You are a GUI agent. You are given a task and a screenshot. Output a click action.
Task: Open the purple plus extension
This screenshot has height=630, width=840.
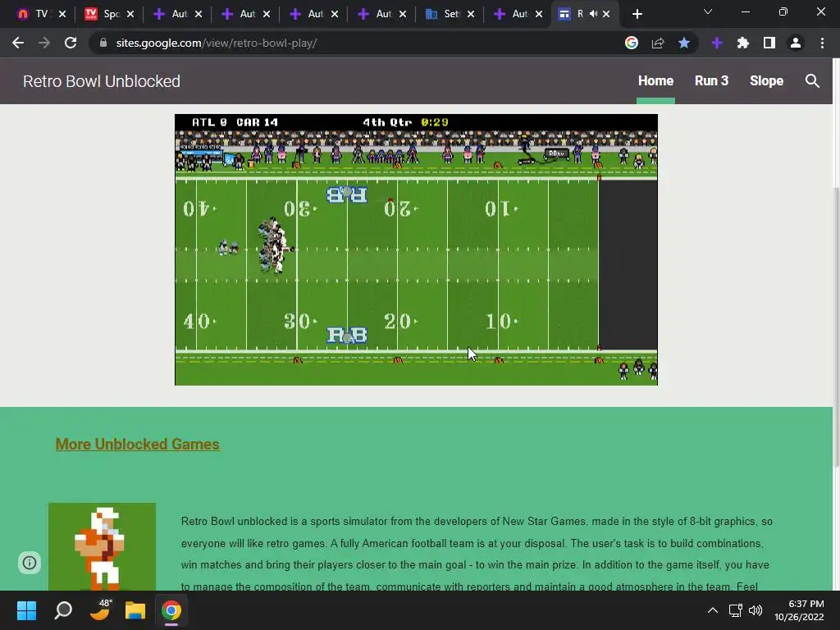pyautogui.click(x=717, y=43)
